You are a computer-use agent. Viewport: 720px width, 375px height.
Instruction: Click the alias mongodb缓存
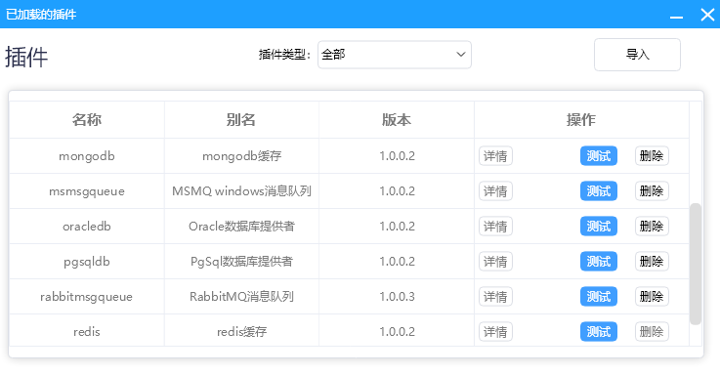pyautogui.click(x=241, y=156)
